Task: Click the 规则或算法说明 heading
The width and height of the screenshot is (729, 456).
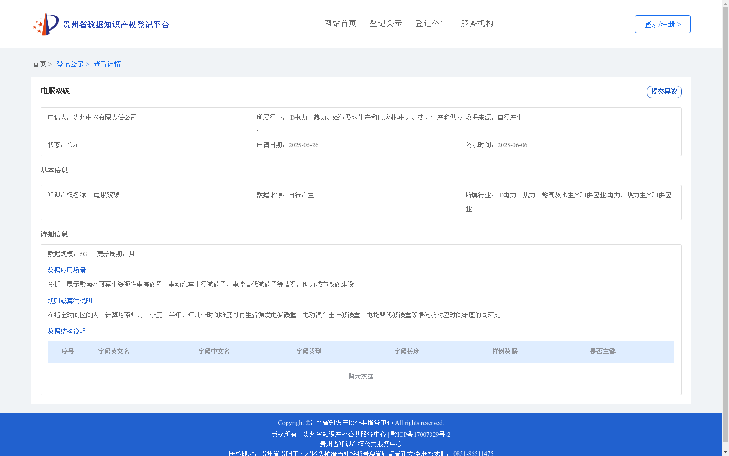Action: (x=70, y=301)
